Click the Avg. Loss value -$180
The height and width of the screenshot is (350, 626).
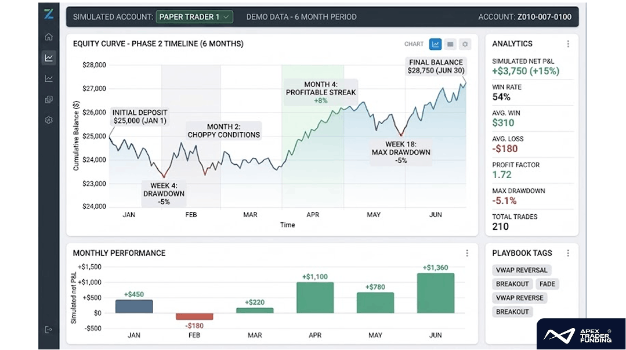click(x=505, y=149)
